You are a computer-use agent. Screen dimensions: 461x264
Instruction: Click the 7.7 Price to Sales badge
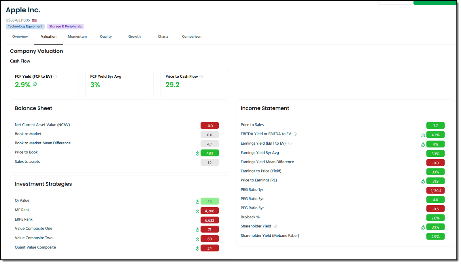[x=436, y=126]
